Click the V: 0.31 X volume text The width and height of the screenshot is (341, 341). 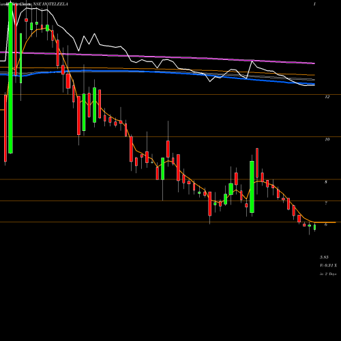point(328,265)
